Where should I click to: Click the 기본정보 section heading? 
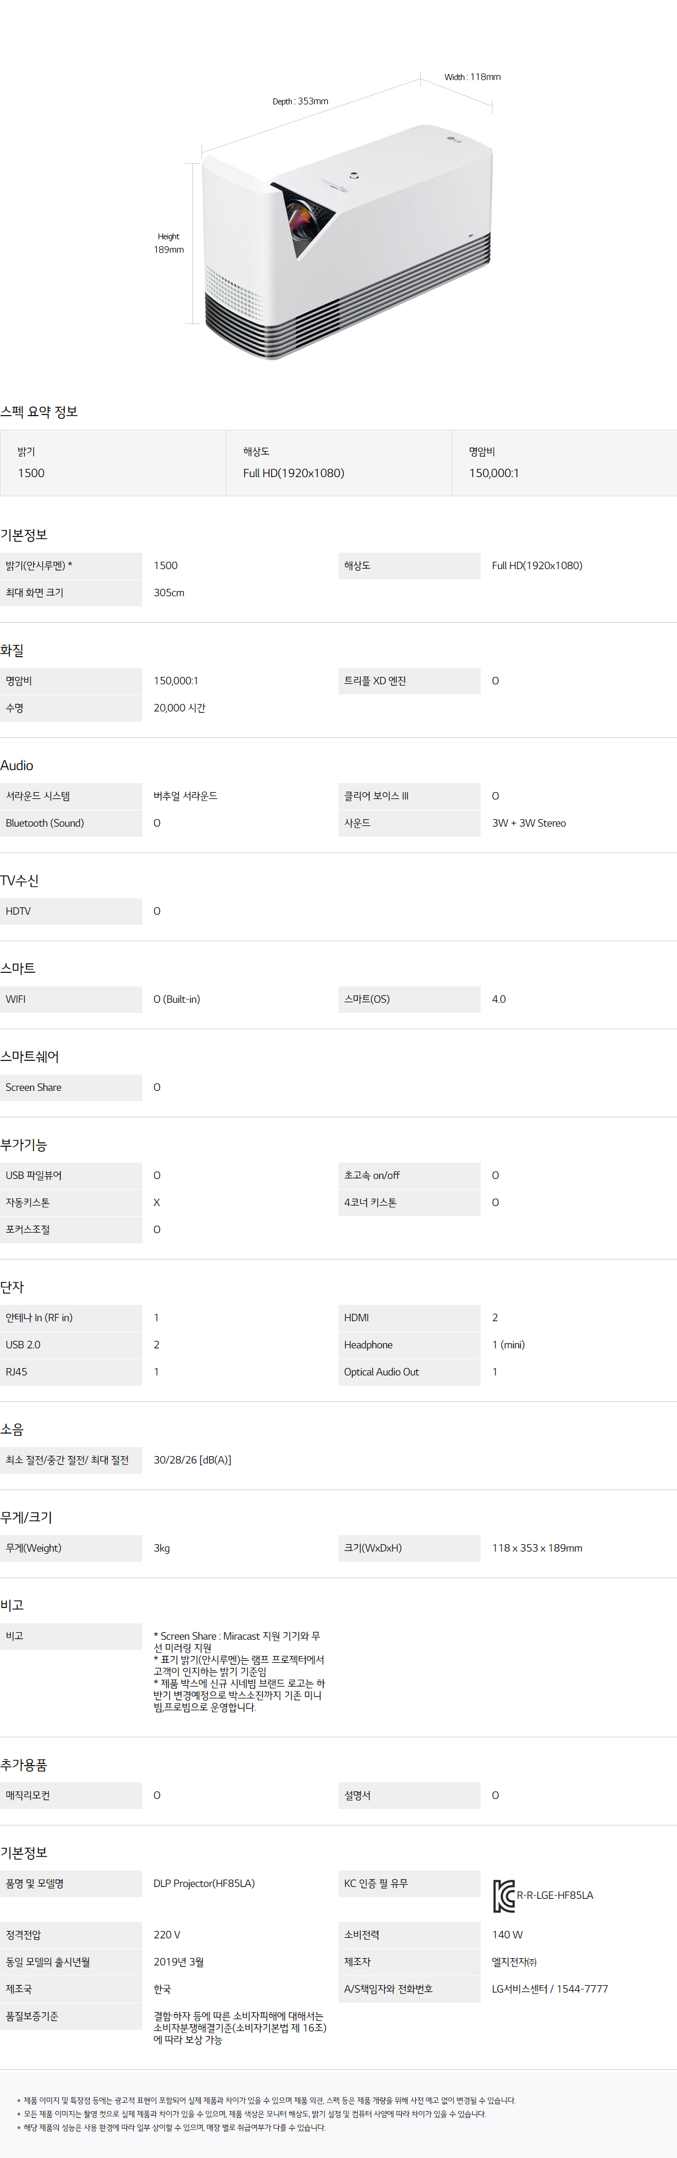tap(24, 535)
